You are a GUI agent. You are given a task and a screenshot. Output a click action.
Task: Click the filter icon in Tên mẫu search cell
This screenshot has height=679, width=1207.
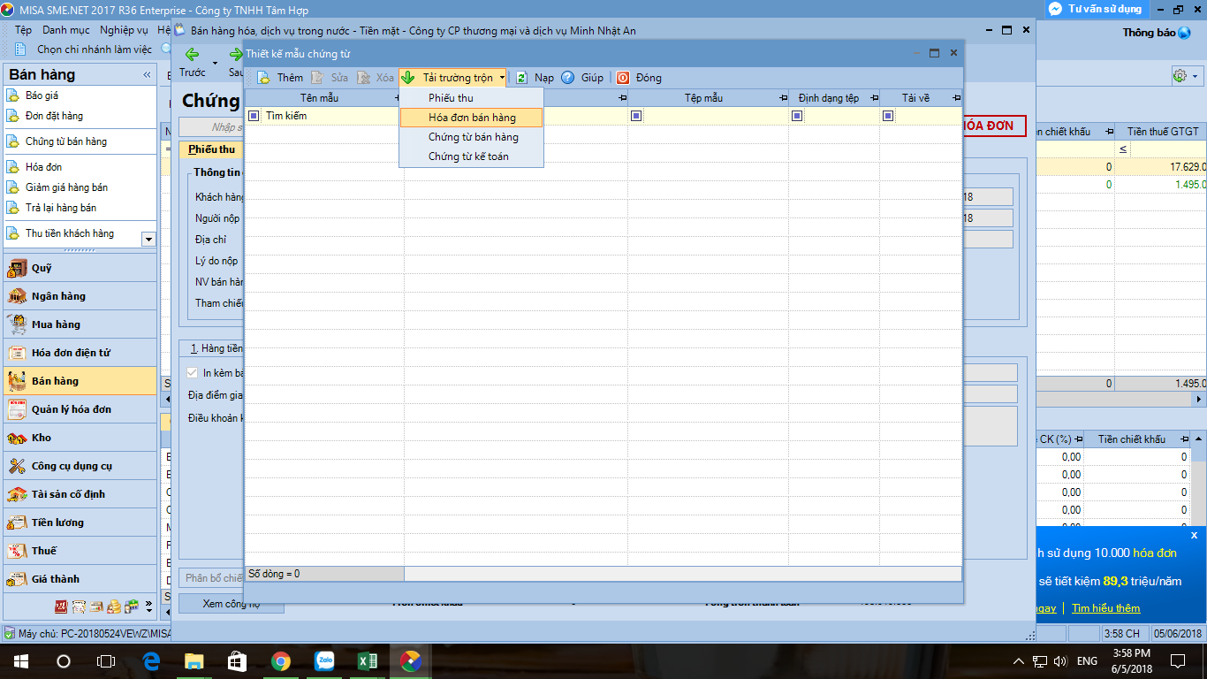[254, 116]
